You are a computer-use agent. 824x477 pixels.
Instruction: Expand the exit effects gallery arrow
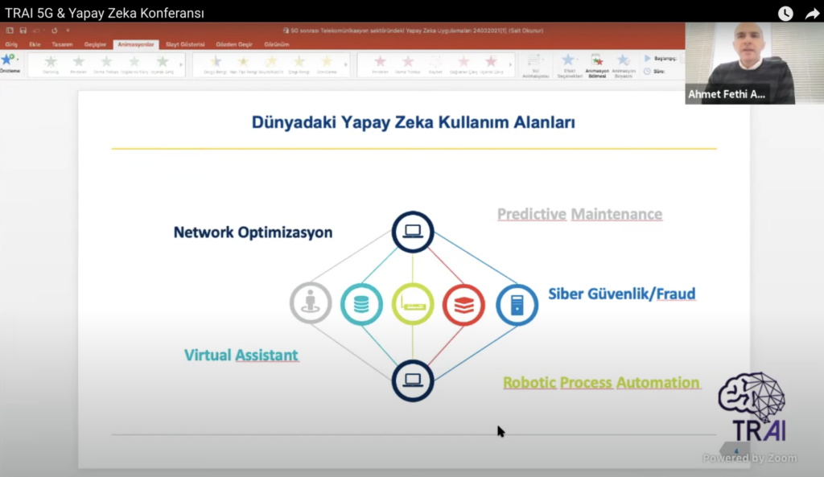tap(512, 65)
